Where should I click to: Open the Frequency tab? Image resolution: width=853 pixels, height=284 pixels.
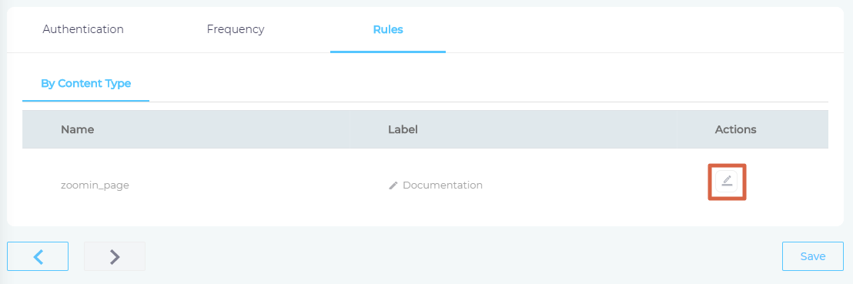(x=236, y=29)
